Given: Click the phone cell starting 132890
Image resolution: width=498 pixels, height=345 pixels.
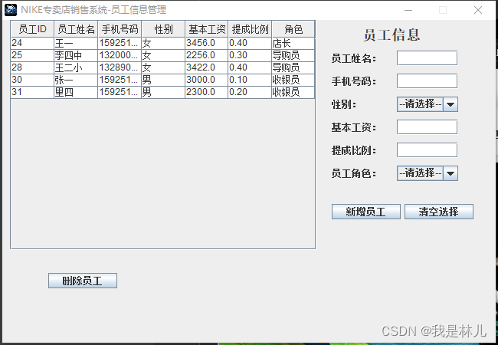Looking at the screenshot, I should tap(120, 67).
